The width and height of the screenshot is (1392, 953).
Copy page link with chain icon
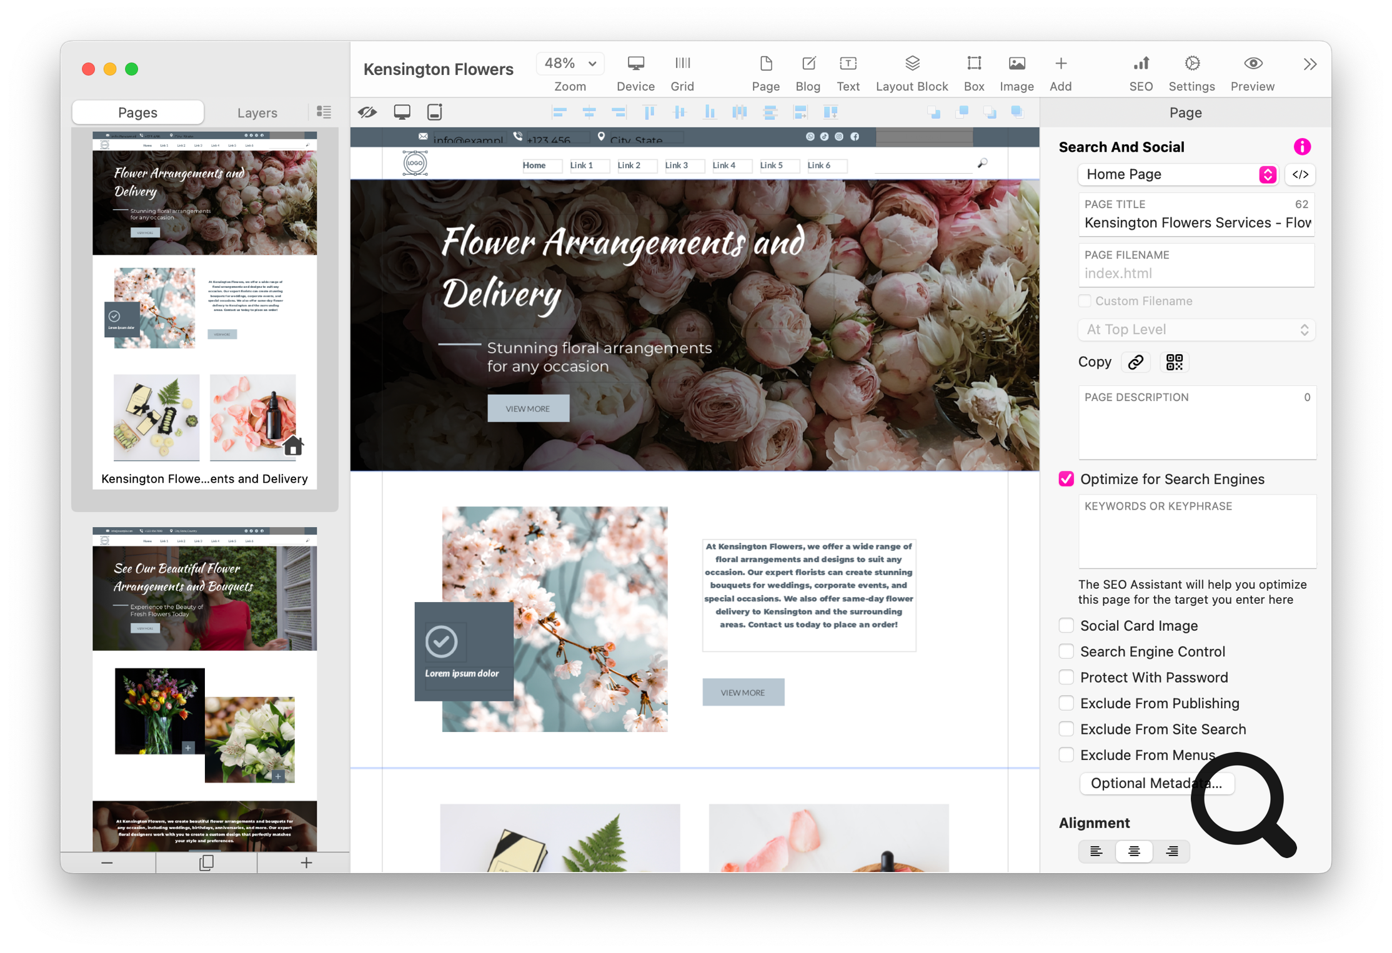1135,362
